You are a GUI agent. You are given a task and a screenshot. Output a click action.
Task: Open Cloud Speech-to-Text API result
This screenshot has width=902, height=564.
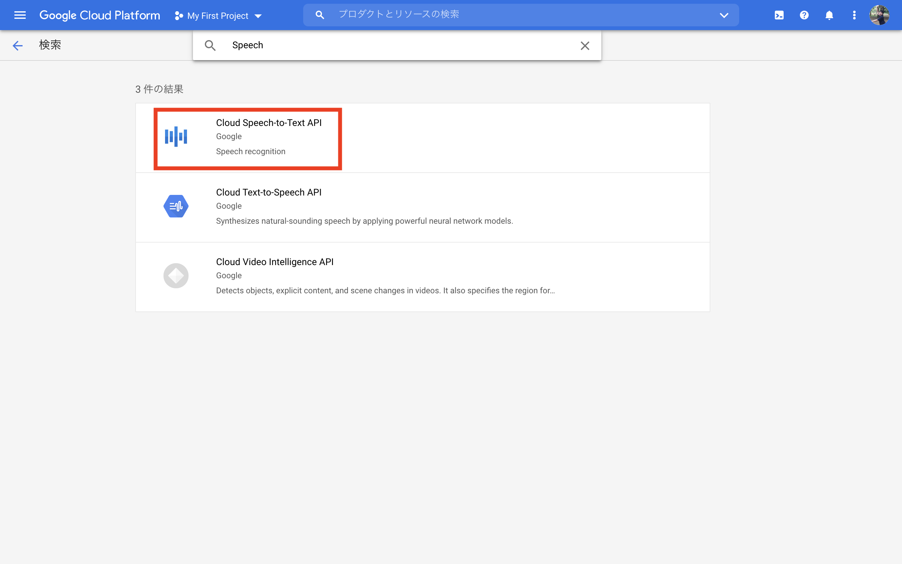point(269,123)
